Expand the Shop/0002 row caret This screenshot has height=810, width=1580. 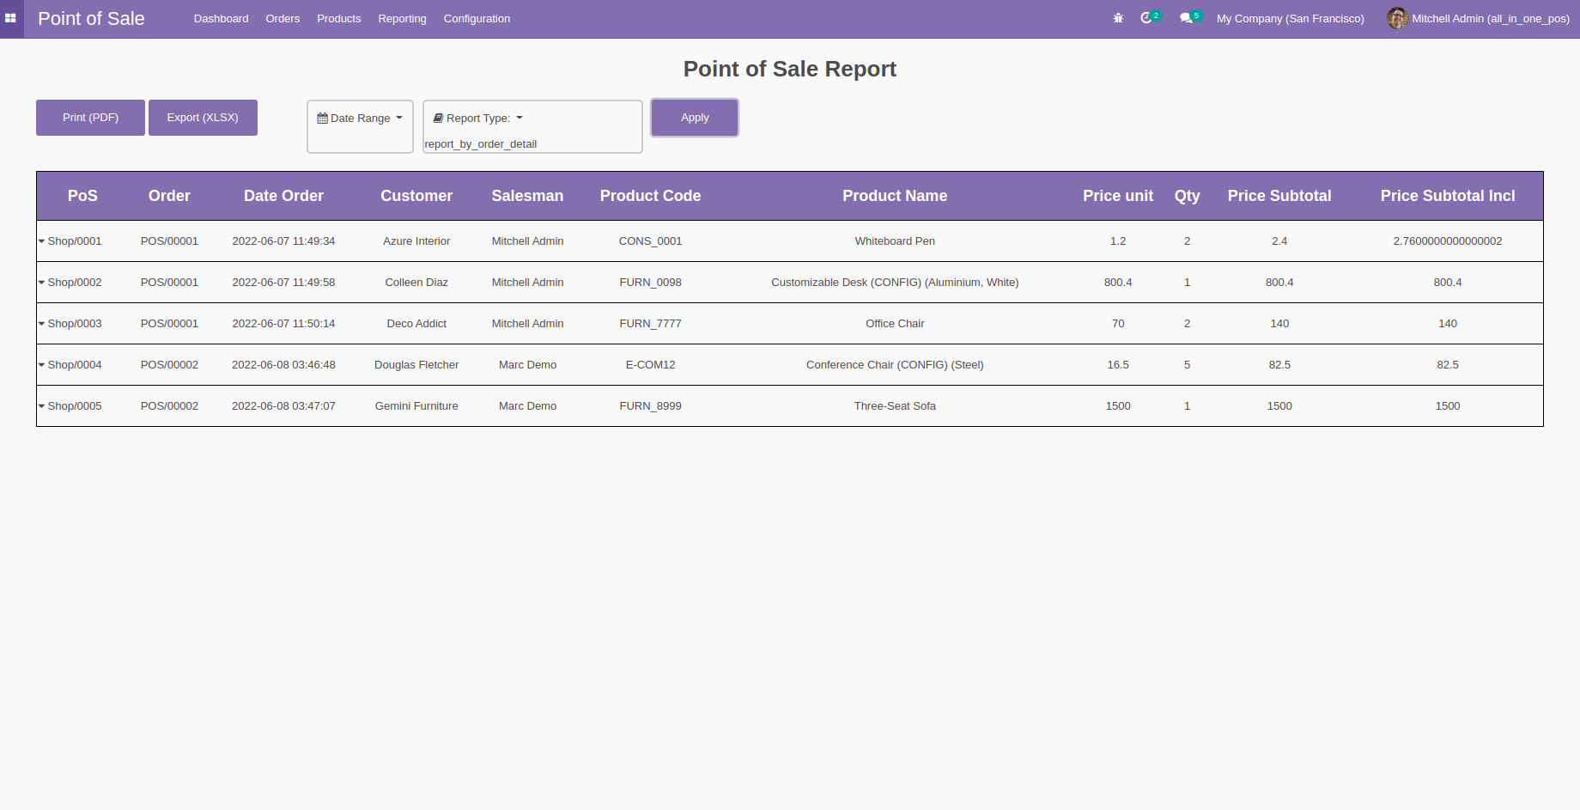pos(41,283)
